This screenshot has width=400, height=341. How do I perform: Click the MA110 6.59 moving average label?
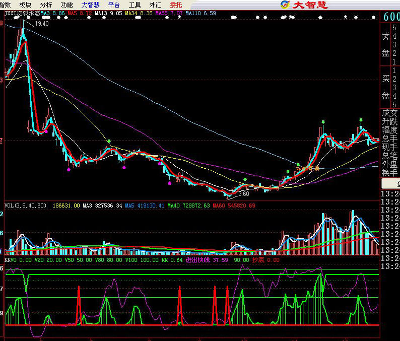click(x=201, y=13)
